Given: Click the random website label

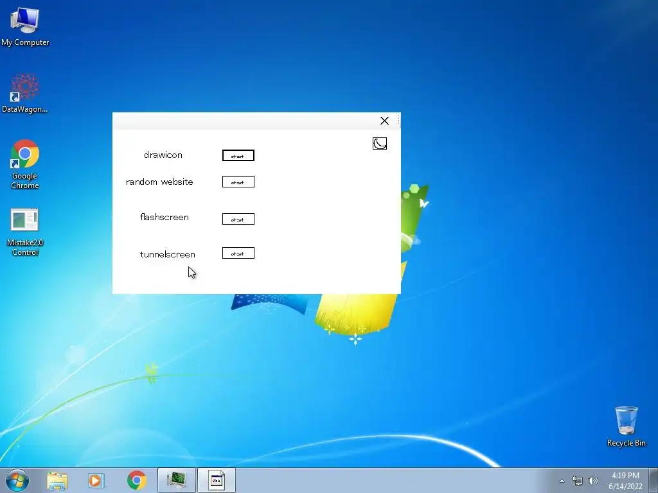Looking at the screenshot, I should point(159,182).
